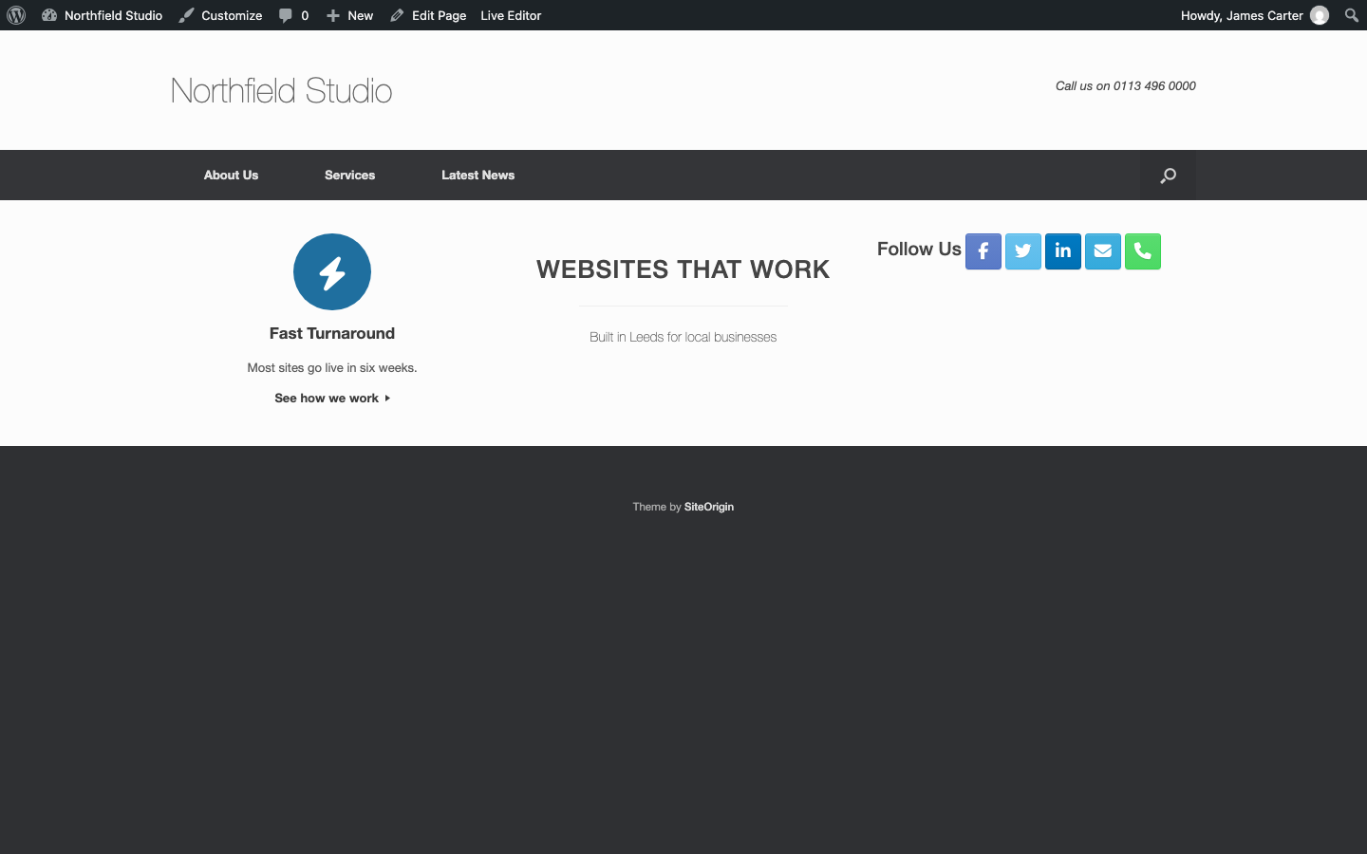
Task: View the comments bubble in admin bar
Action: tap(293, 15)
